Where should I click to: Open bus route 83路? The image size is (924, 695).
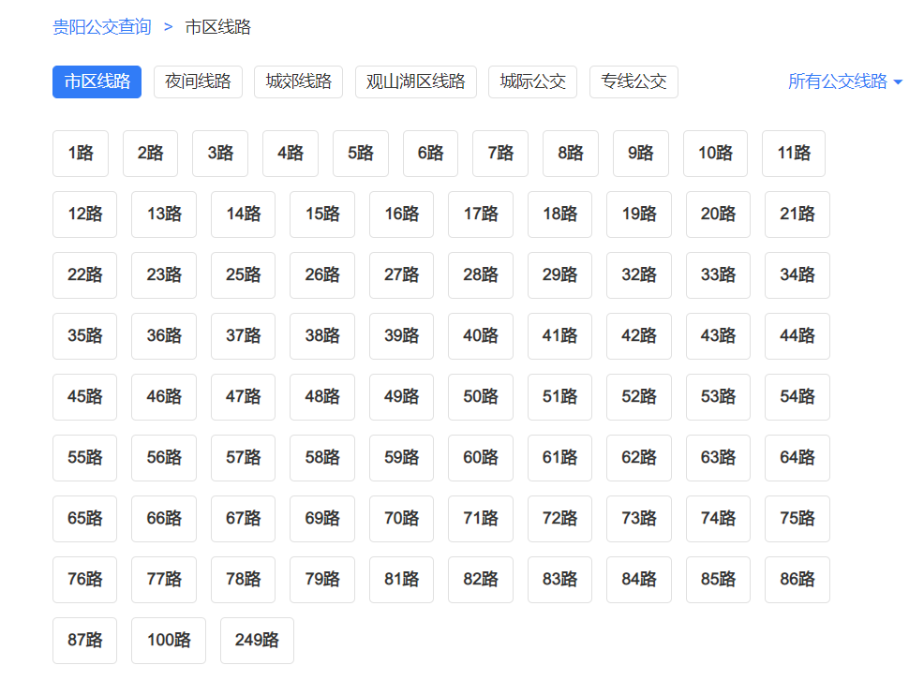[x=559, y=580]
